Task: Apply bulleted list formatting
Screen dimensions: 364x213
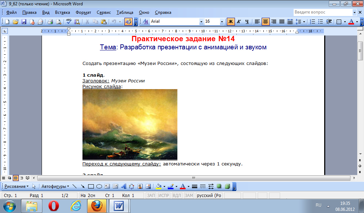Action: click(321, 22)
